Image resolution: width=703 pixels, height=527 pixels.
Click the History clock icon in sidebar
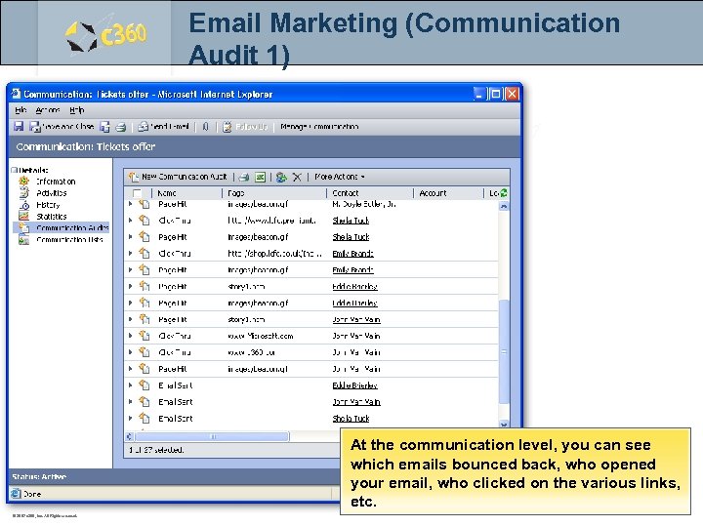click(x=24, y=205)
